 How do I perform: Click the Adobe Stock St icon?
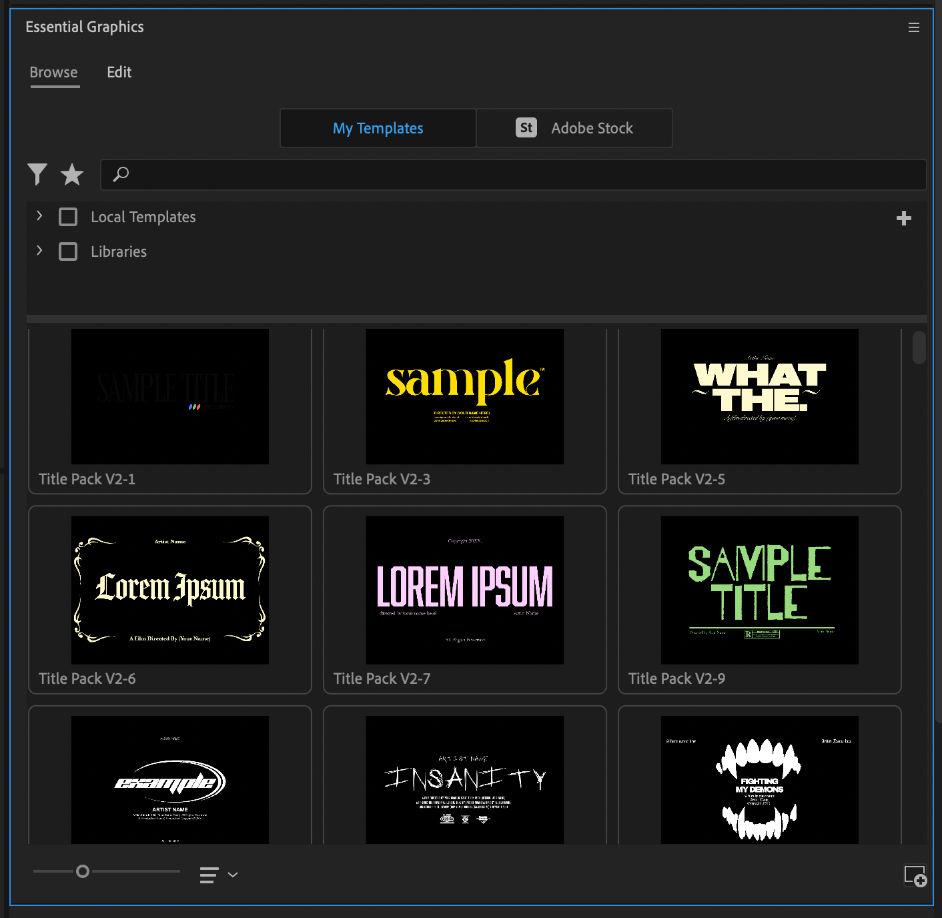526,127
